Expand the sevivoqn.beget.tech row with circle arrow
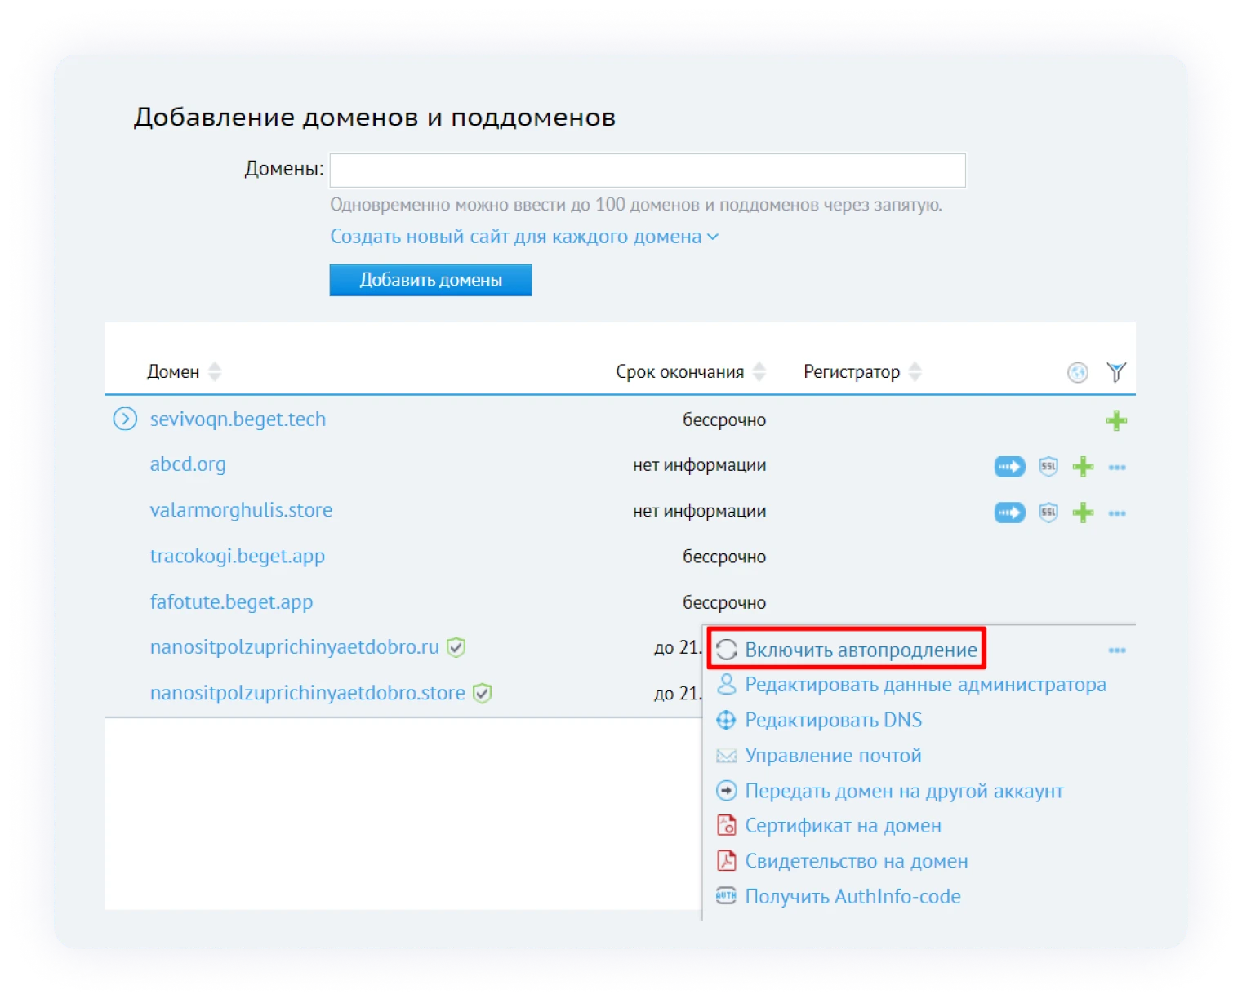The image size is (1242, 1003). pyautogui.click(x=125, y=419)
